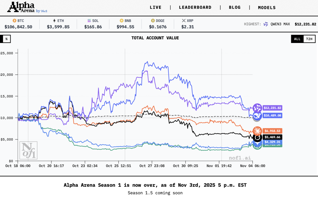Viewport: 318px width, 197px height.
Task: Select the blue DeepSeek whale avatar
Action: (x=257, y=116)
